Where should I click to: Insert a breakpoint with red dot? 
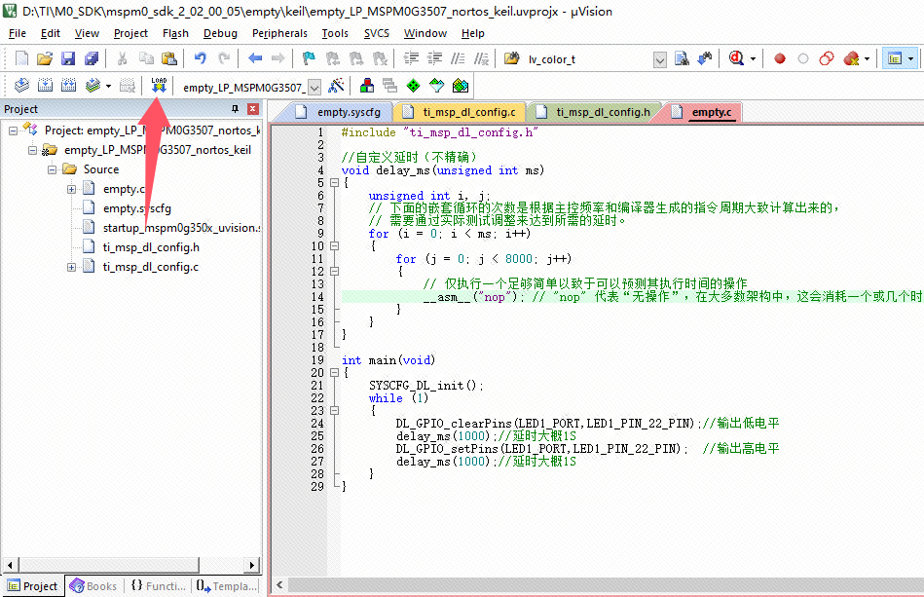[x=780, y=58]
